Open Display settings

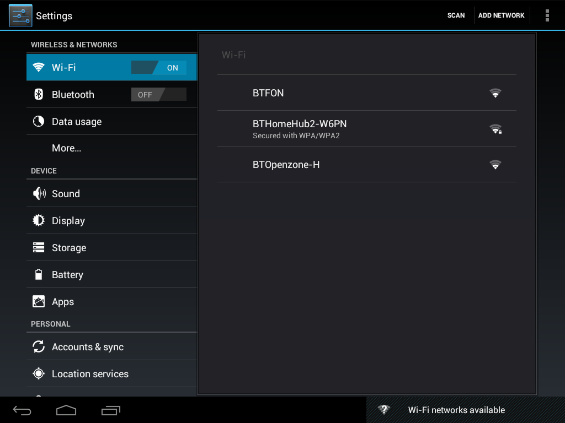[111, 220]
